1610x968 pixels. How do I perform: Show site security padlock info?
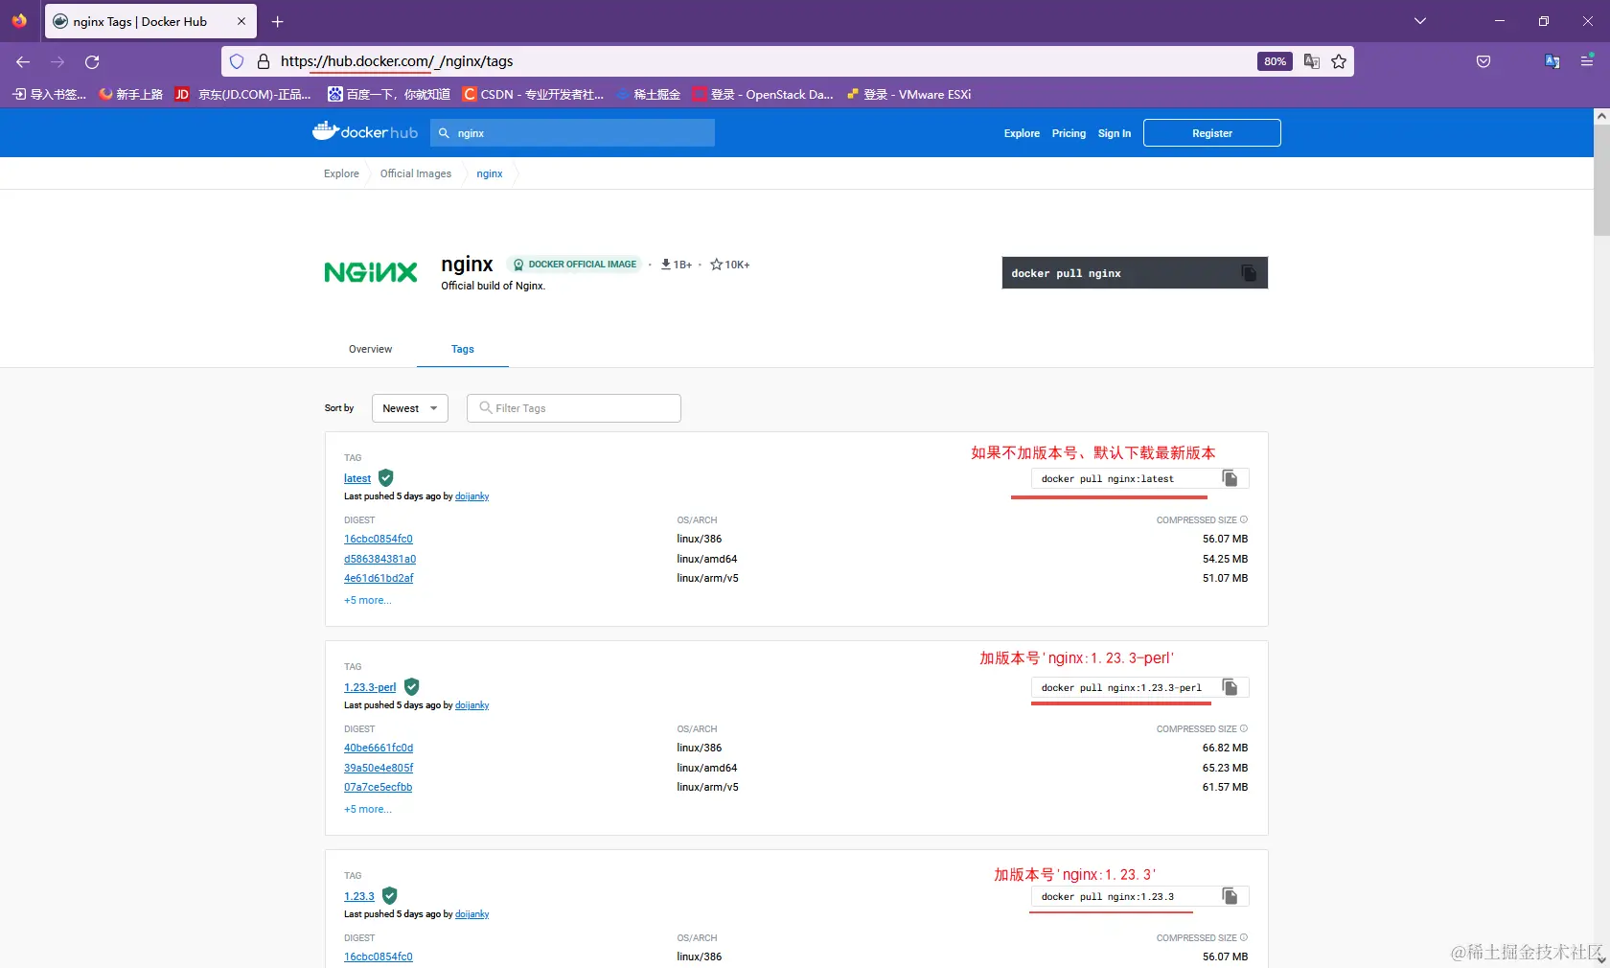264,61
